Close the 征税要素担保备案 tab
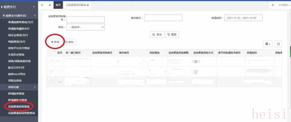Viewport: 291px width, 122px height. click(88, 5)
